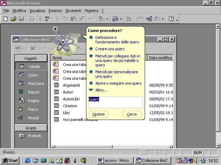Click the Copy icon in toolbar
Image resolution: width=221 pixels, height=165 pixels.
tap(65, 19)
